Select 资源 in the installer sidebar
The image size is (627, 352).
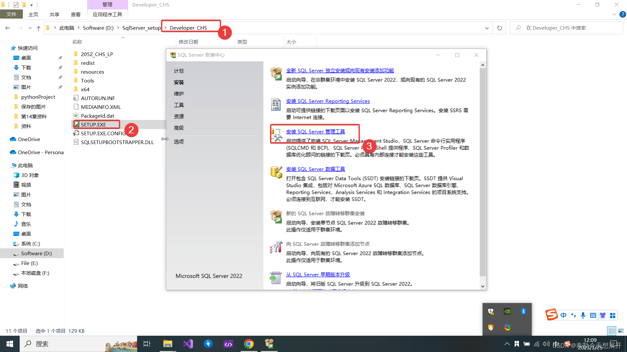(179, 116)
